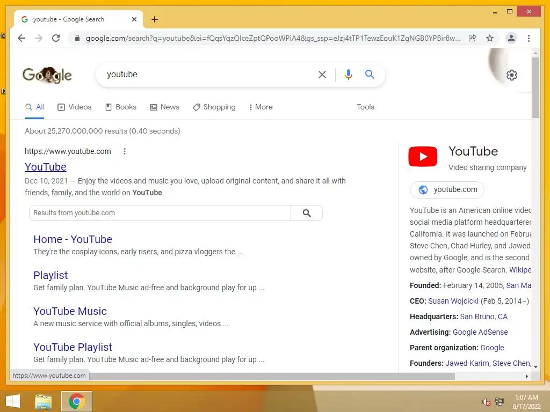Switch to the News tab
Image resolution: width=550 pixels, height=412 pixels.
coord(164,107)
